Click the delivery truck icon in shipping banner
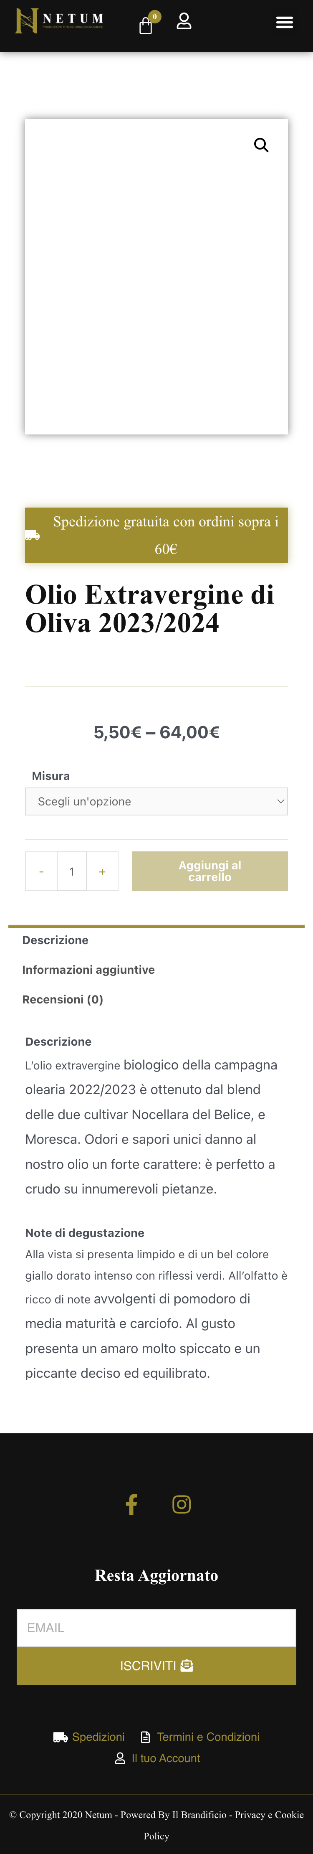Viewport: 313px width, 1854px height. (x=33, y=535)
